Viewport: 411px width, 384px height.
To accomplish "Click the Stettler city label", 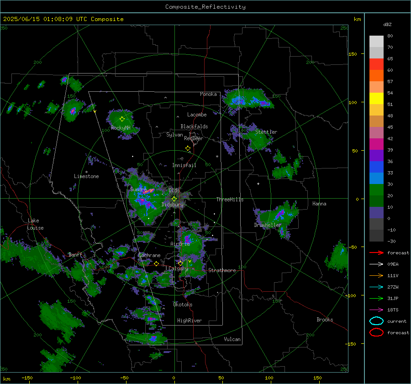I will pyautogui.click(x=266, y=132).
